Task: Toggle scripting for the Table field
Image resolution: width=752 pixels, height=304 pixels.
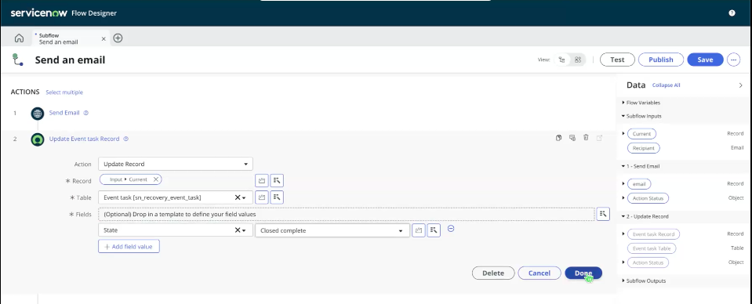Action: (x=261, y=197)
